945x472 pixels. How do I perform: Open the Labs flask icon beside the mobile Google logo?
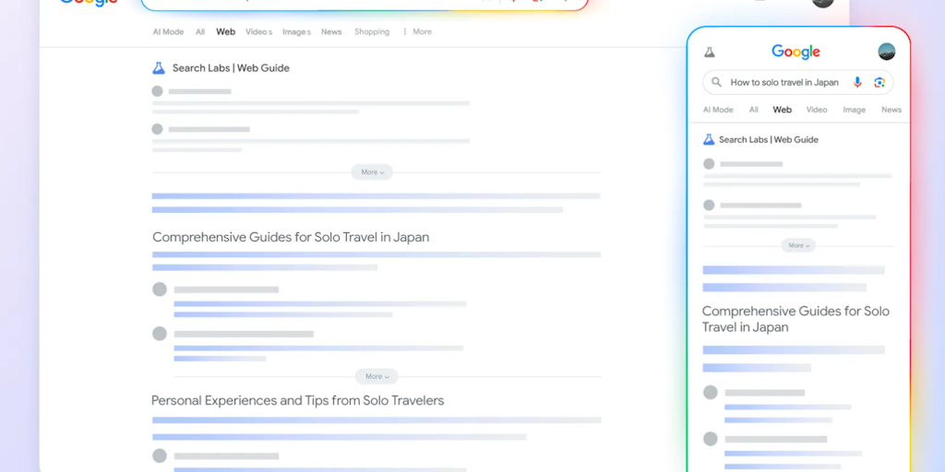pyautogui.click(x=710, y=53)
